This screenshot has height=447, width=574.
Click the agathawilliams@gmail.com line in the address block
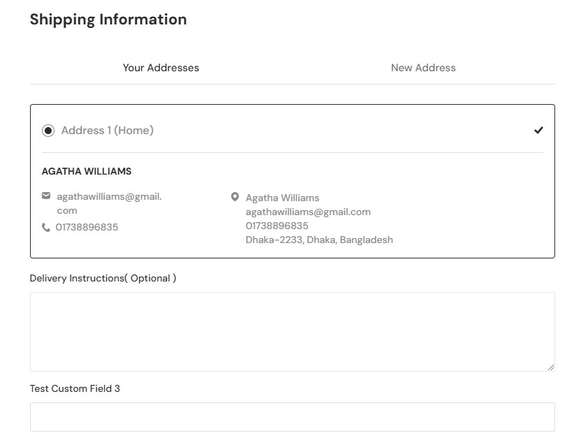pos(308,212)
